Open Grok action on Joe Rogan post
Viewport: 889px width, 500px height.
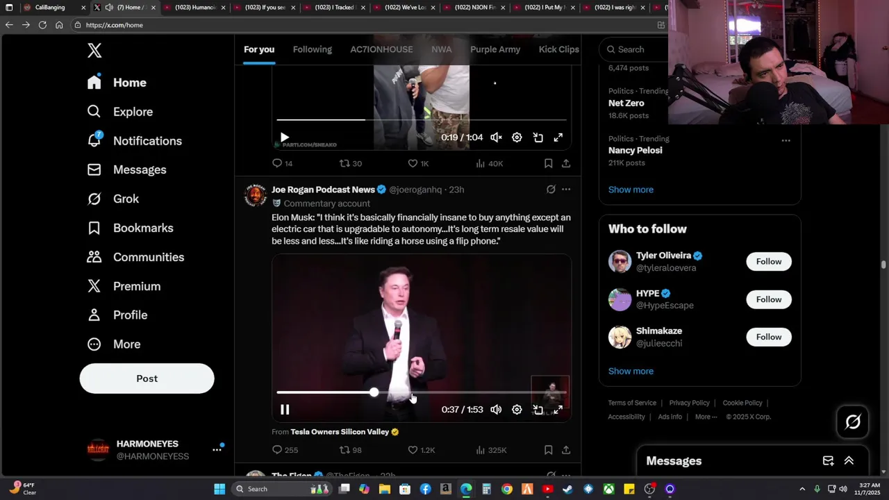coord(551,190)
